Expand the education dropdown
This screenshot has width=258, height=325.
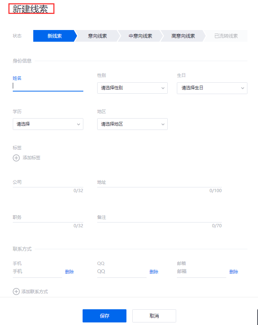point(48,124)
